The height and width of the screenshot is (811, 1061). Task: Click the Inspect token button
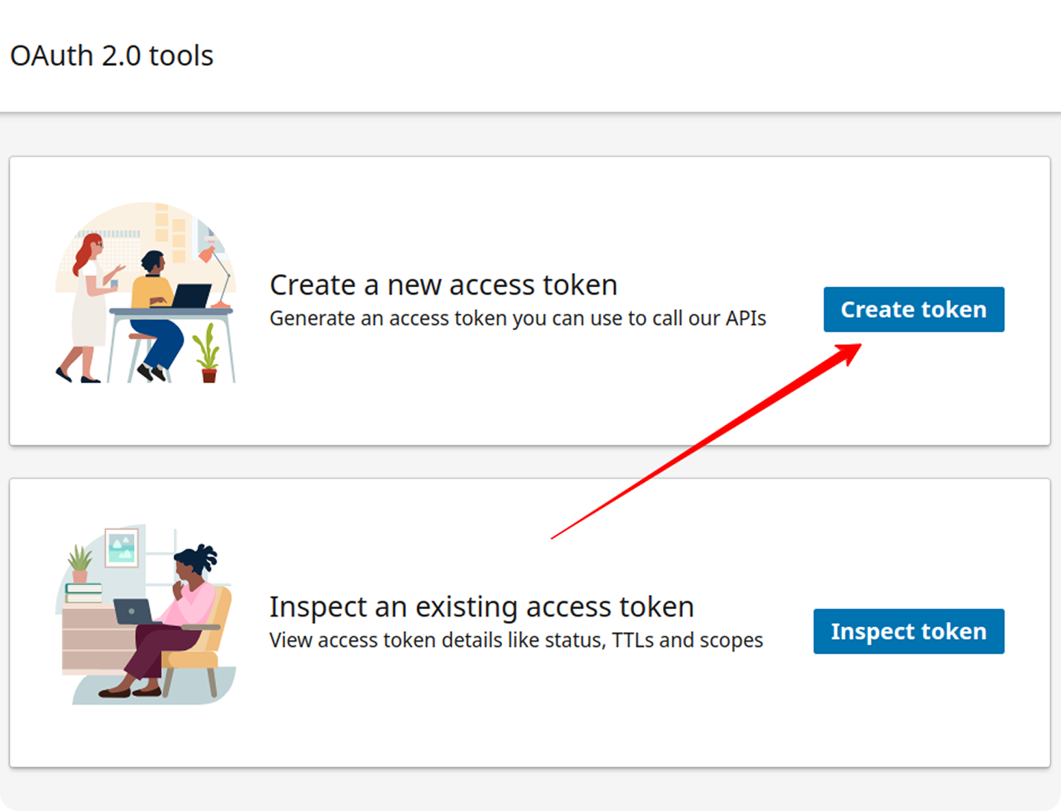[x=908, y=631]
